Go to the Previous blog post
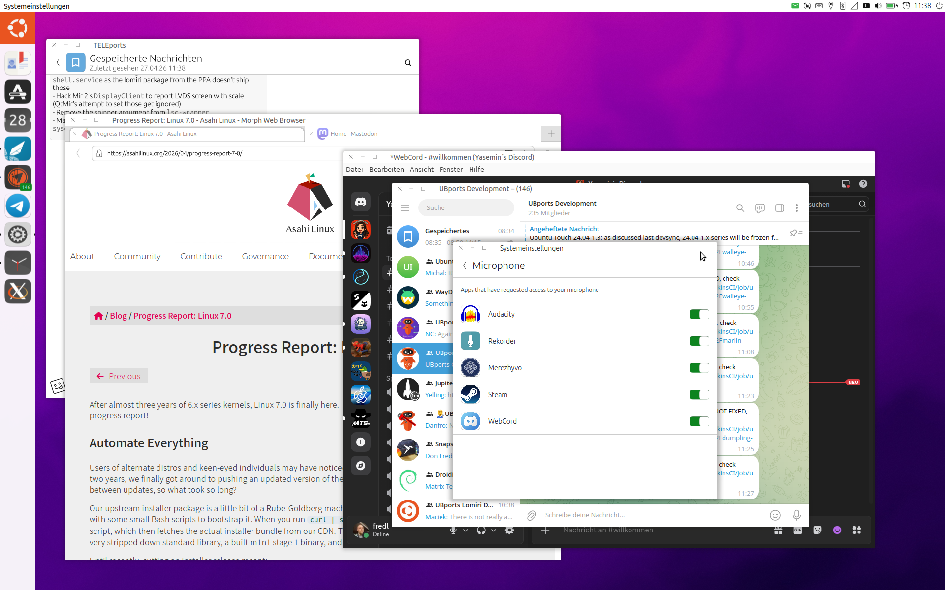This screenshot has height=590, width=945. point(119,376)
